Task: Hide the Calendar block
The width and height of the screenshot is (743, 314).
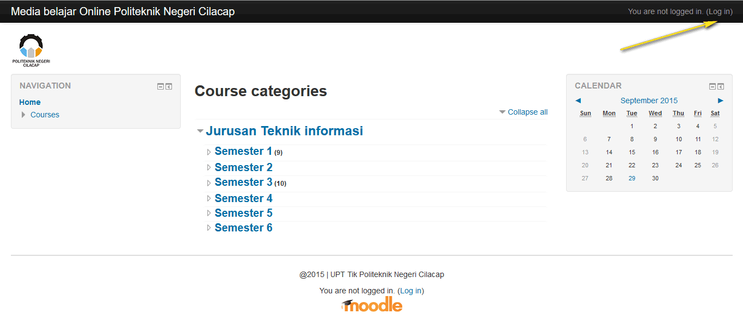Action: click(713, 86)
